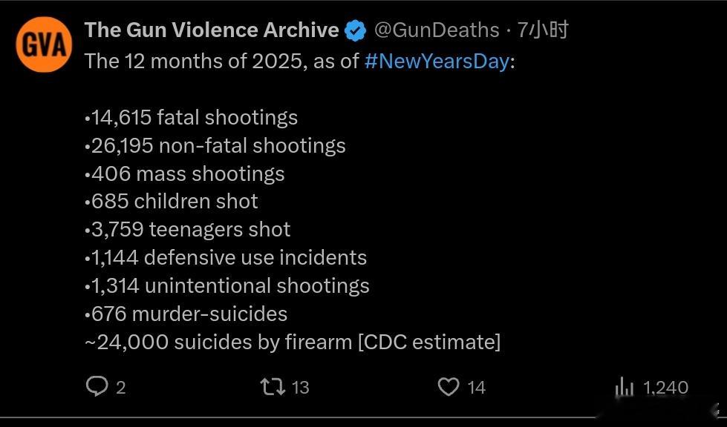Click the "406 mass shootings" line
The image size is (727, 427).
[185, 173]
